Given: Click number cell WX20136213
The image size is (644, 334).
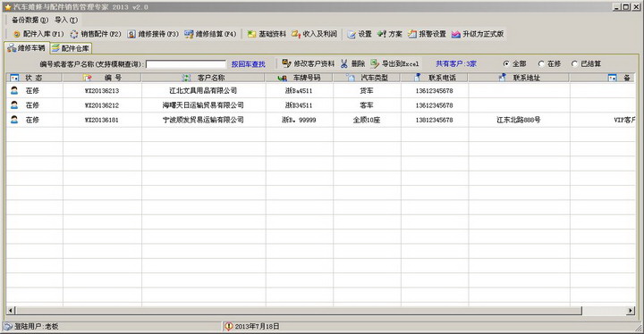Looking at the screenshot, I should click(102, 91).
